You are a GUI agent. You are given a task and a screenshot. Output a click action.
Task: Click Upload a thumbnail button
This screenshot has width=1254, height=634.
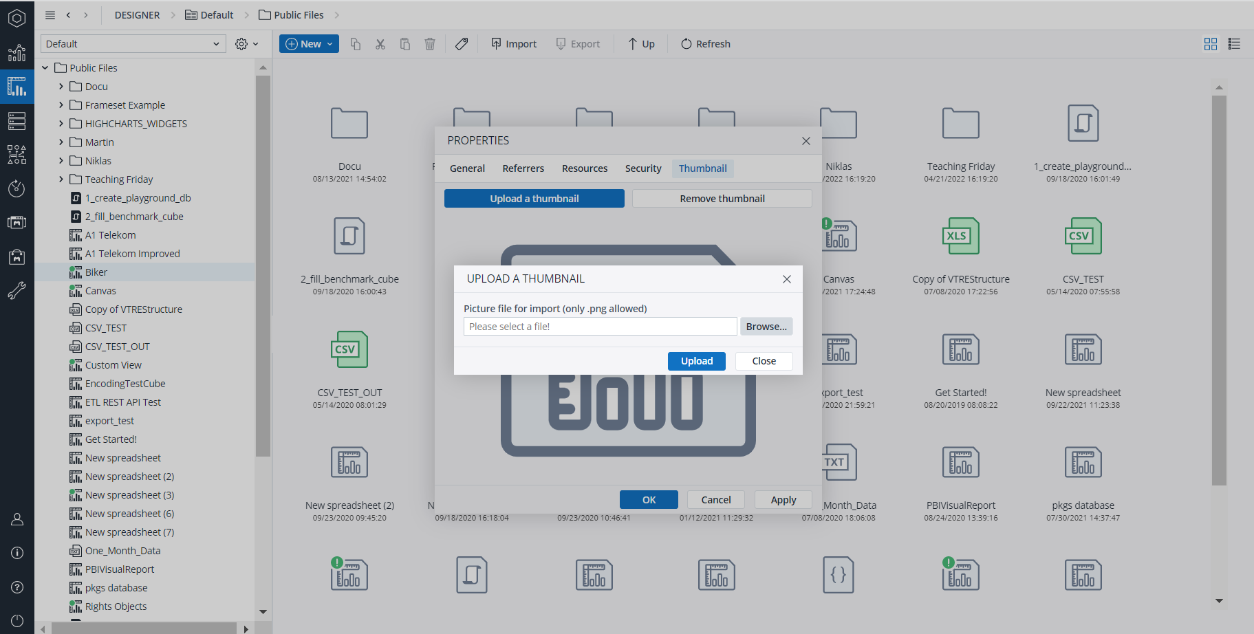[534, 198]
